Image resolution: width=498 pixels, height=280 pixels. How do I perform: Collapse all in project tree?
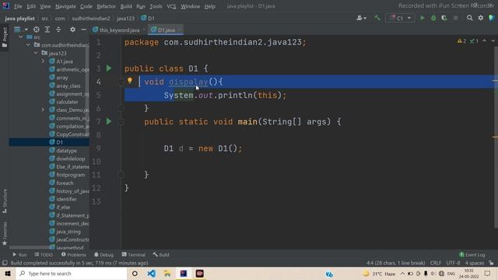coord(58,30)
